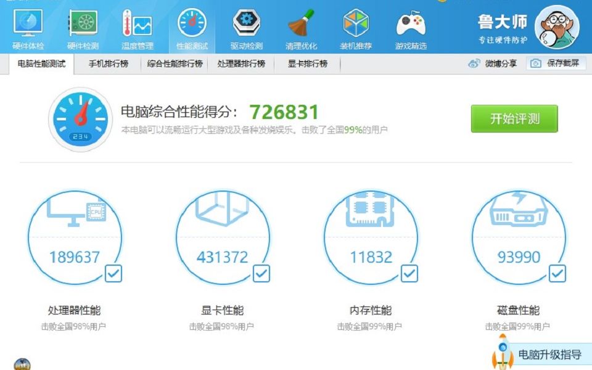The width and height of the screenshot is (592, 370).
Task: Switch to 电脑性能测试 tab
Action: tap(41, 64)
